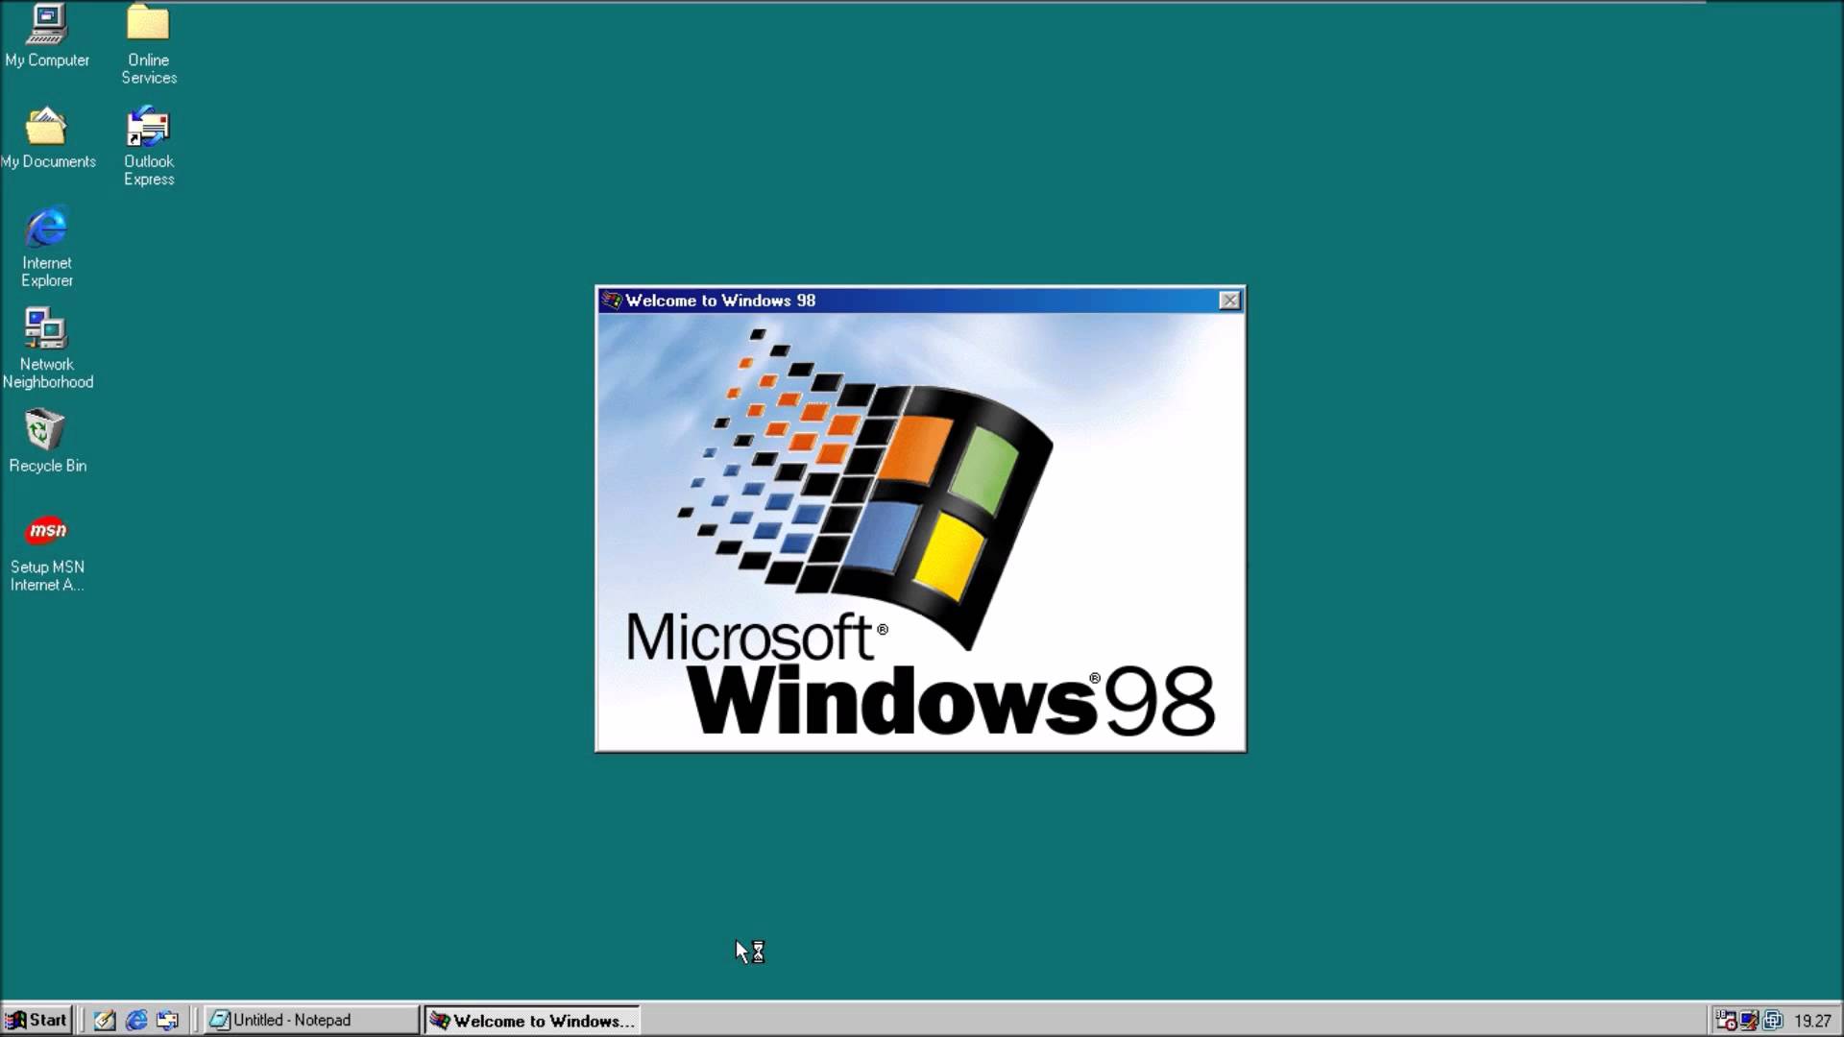
Task: Click the taskbar Quick Launch Show Desktop
Action: (104, 1020)
